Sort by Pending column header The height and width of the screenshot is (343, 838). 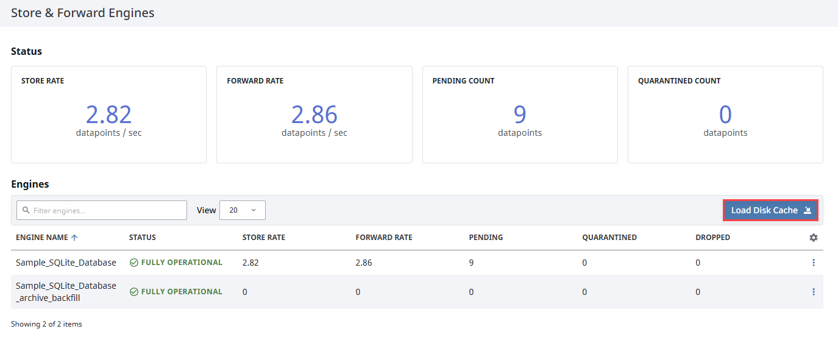coord(486,238)
